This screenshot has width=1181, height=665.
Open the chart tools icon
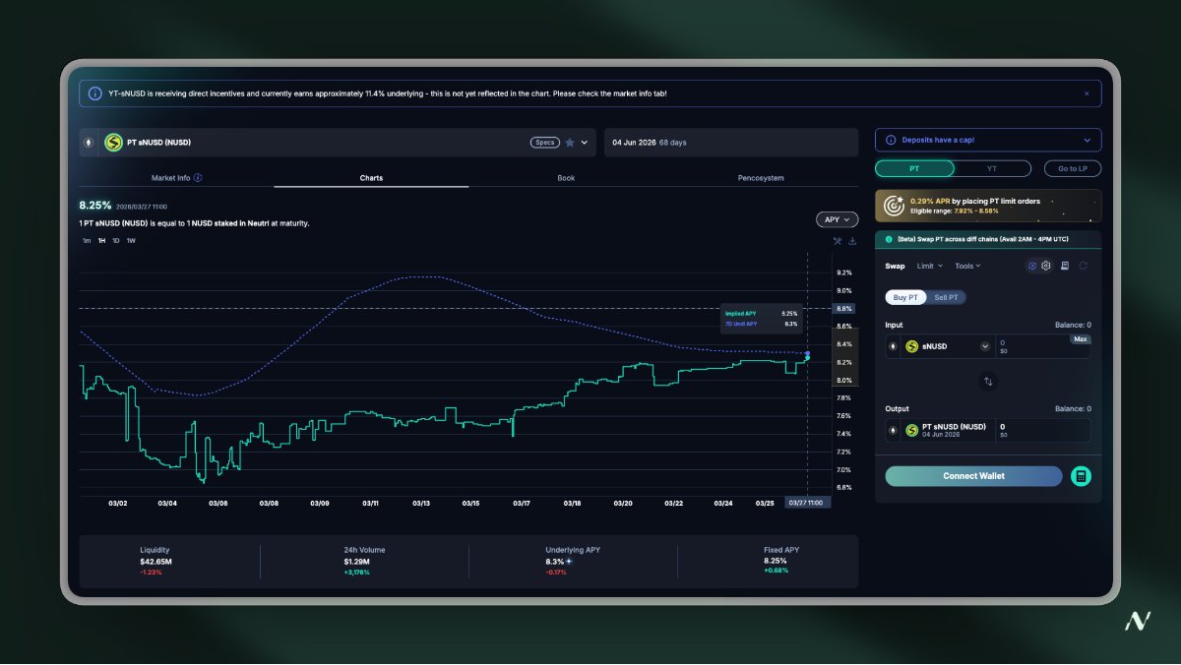tap(838, 241)
